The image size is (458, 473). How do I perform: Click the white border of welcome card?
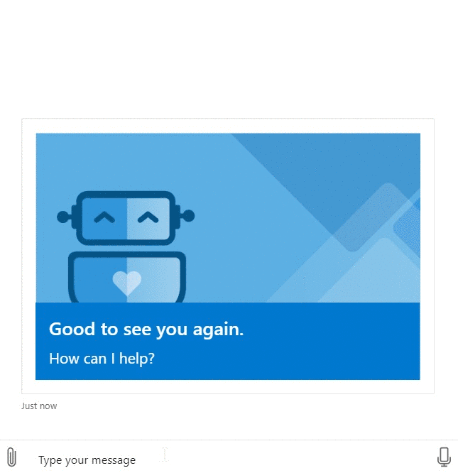(228, 126)
